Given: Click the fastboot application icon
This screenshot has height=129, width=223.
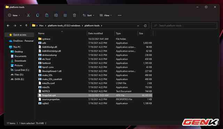Looking at the screenshot, I should [x=40, y=63].
